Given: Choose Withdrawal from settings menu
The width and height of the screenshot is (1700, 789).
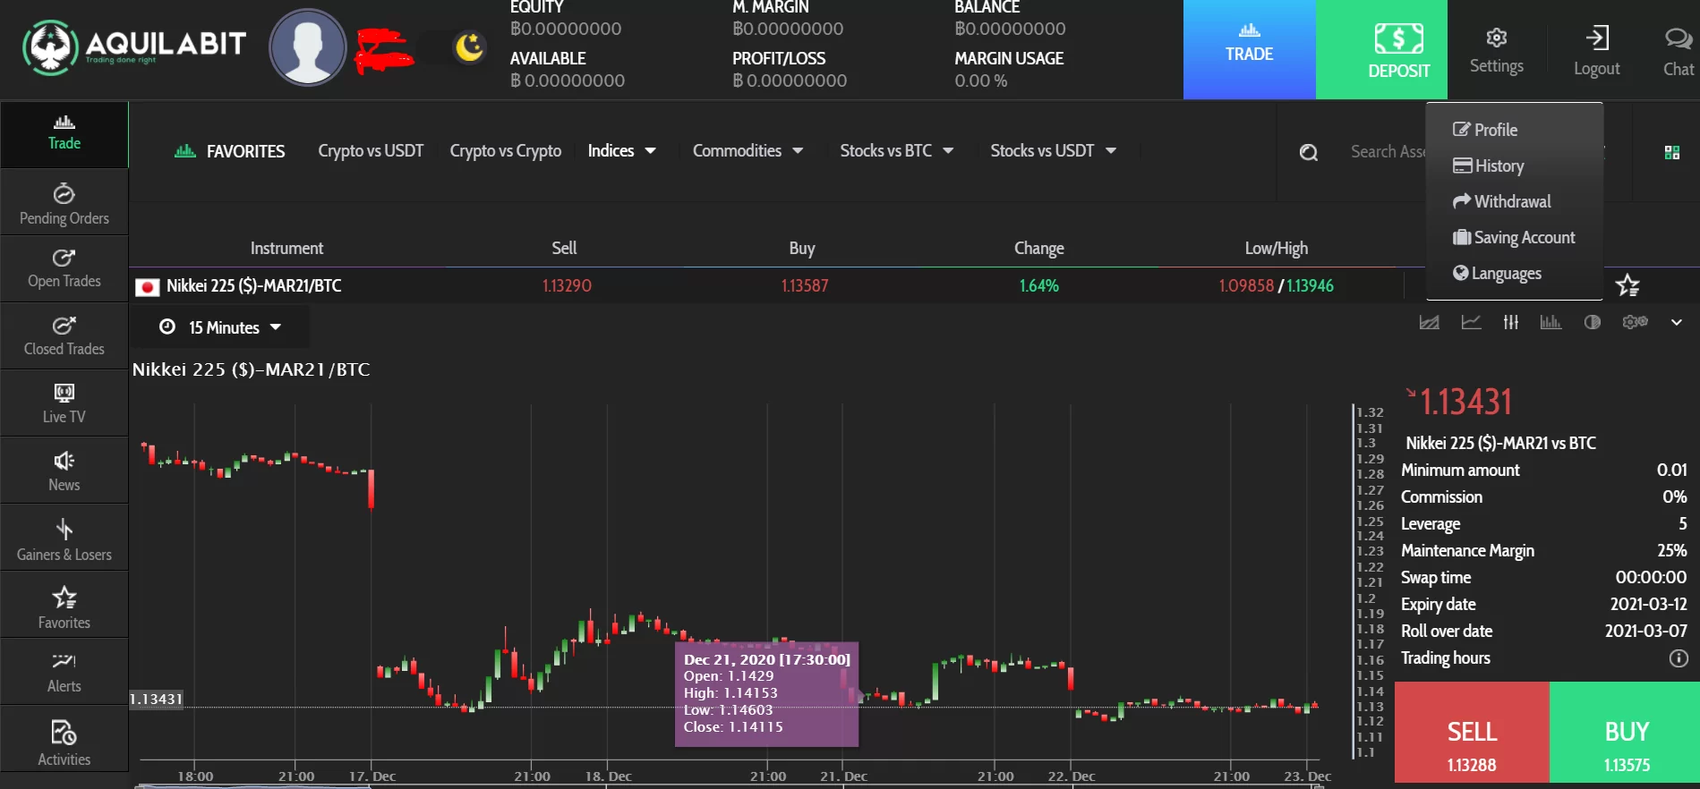Looking at the screenshot, I should pyautogui.click(x=1501, y=201).
